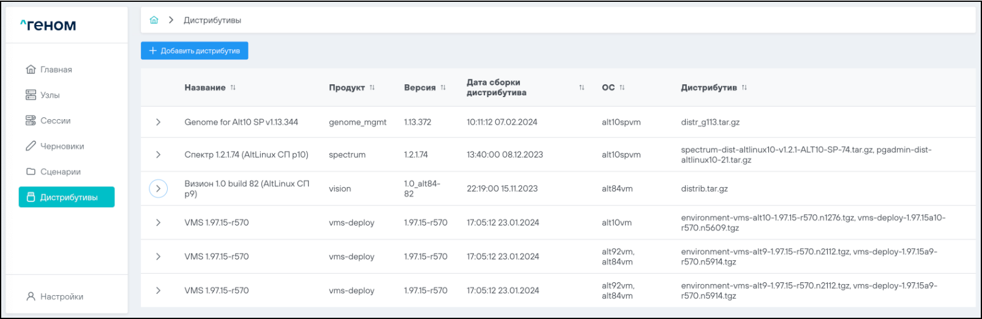Viewport: 982px width, 319px height.
Task: Click Добавить дистрибутив button
Action: (195, 51)
